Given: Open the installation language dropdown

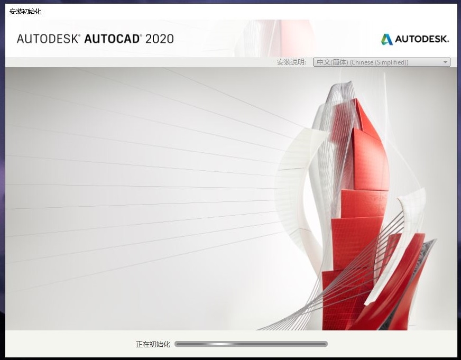Looking at the screenshot, I should [382, 62].
